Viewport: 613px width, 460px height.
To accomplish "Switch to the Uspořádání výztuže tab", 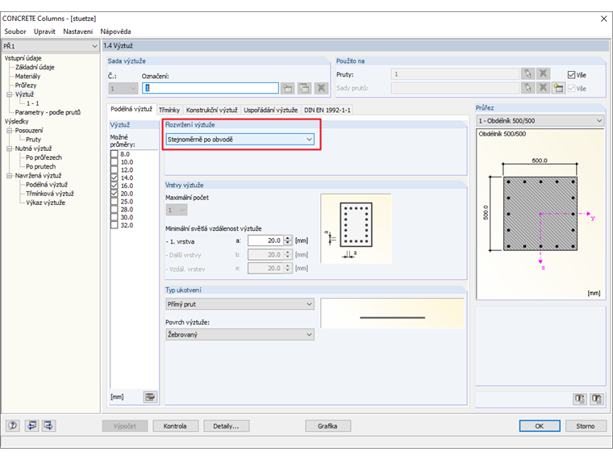I will tap(270, 111).
